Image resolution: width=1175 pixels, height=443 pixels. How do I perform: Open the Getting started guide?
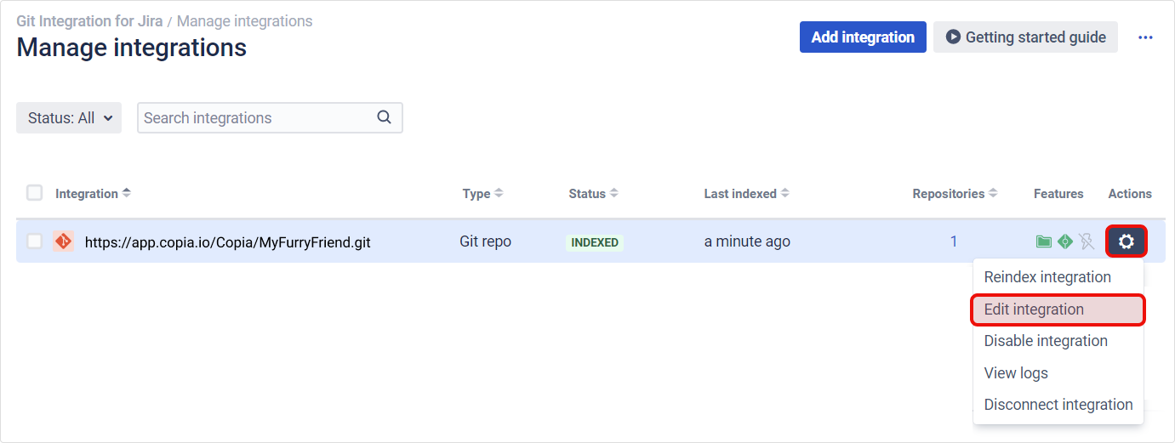click(x=1025, y=37)
